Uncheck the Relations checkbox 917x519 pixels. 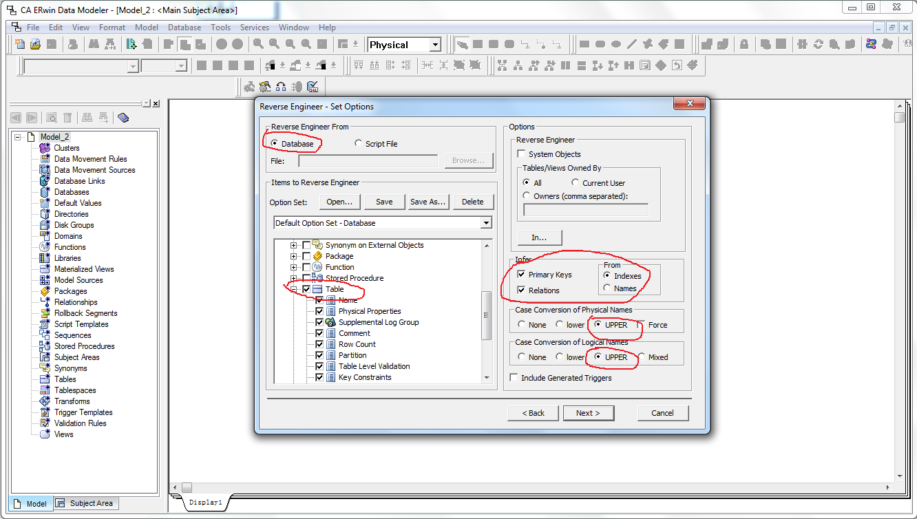(521, 290)
